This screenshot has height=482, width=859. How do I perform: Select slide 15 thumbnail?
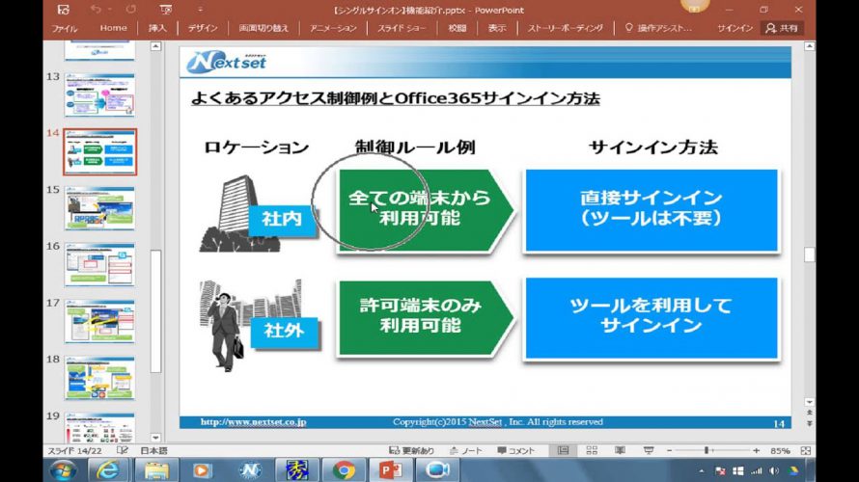click(99, 208)
